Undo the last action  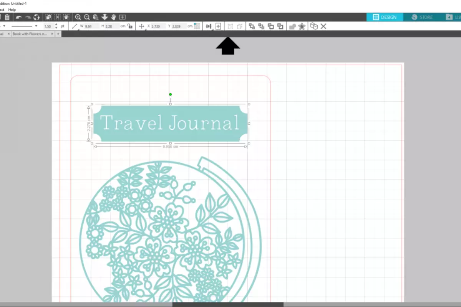(x=19, y=17)
